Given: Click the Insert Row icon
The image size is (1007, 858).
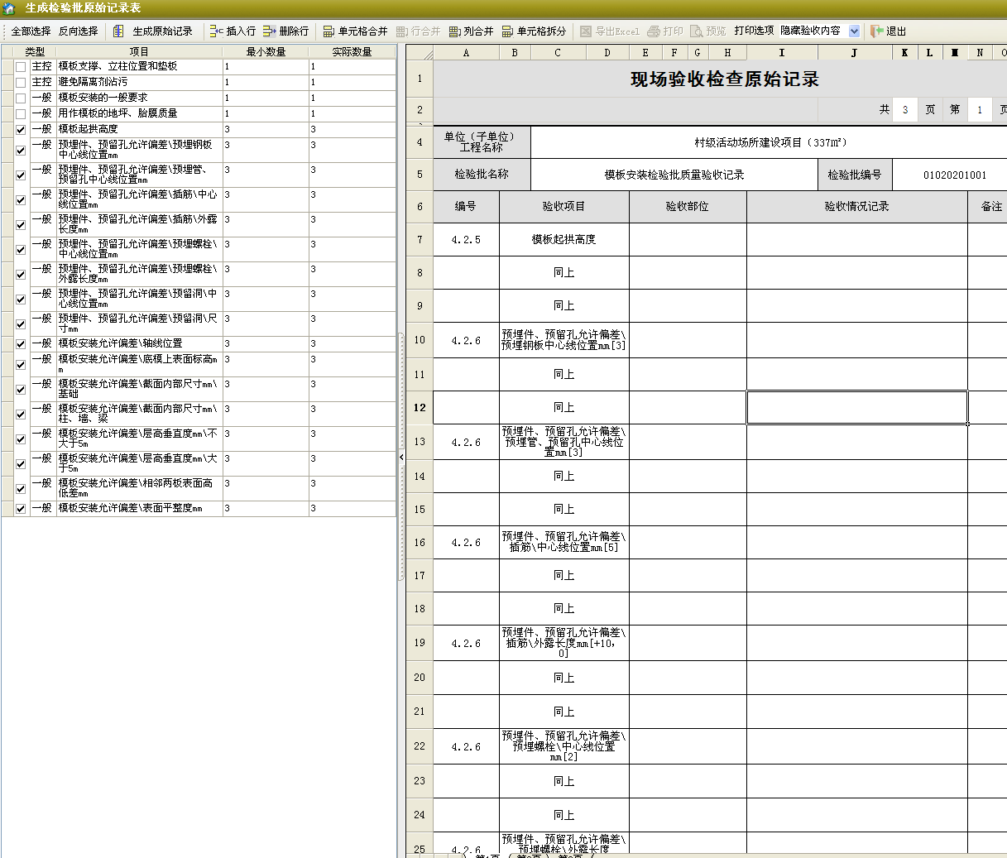Looking at the screenshot, I should (x=217, y=31).
